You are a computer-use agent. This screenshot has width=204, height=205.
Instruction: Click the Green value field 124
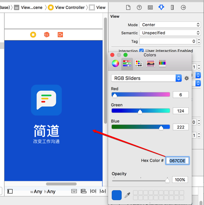pyautogui.click(x=181, y=111)
